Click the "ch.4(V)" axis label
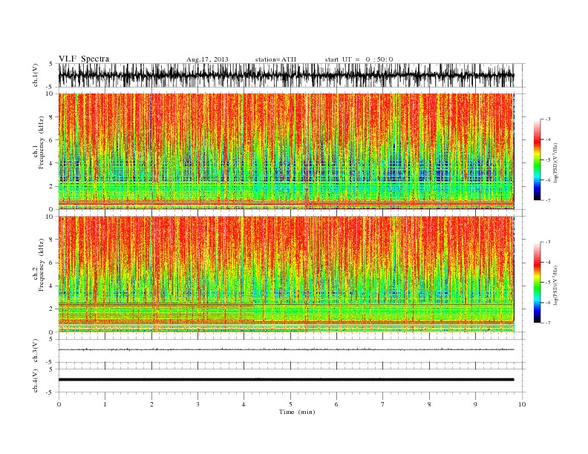 (x=36, y=381)
